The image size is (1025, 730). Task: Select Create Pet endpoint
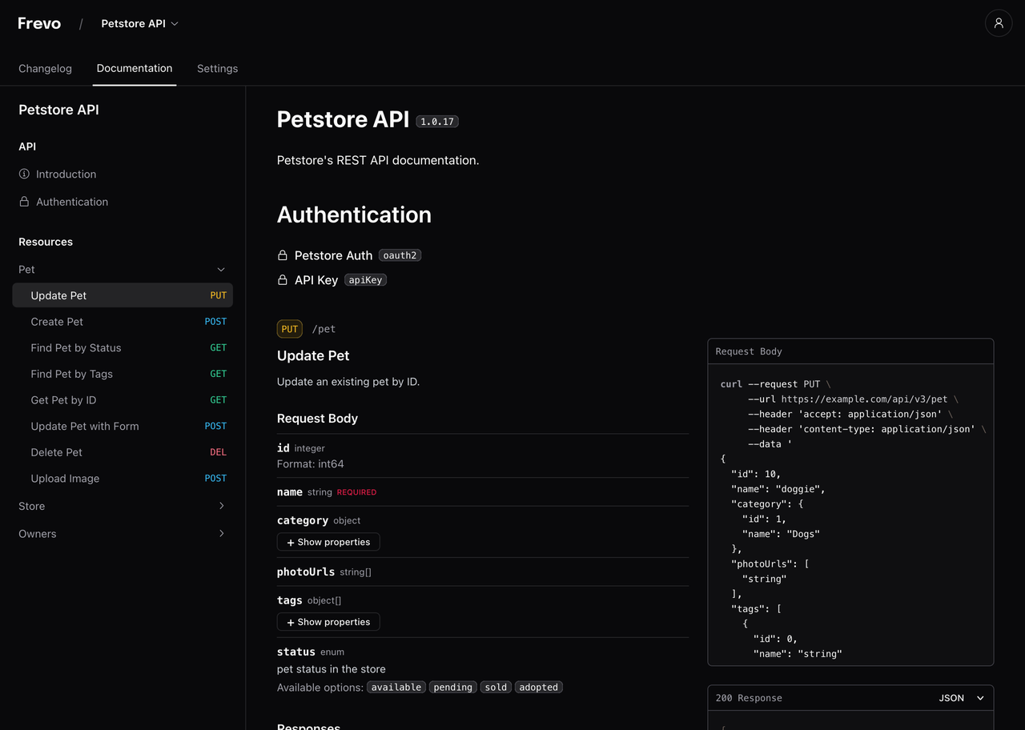pos(123,322)
